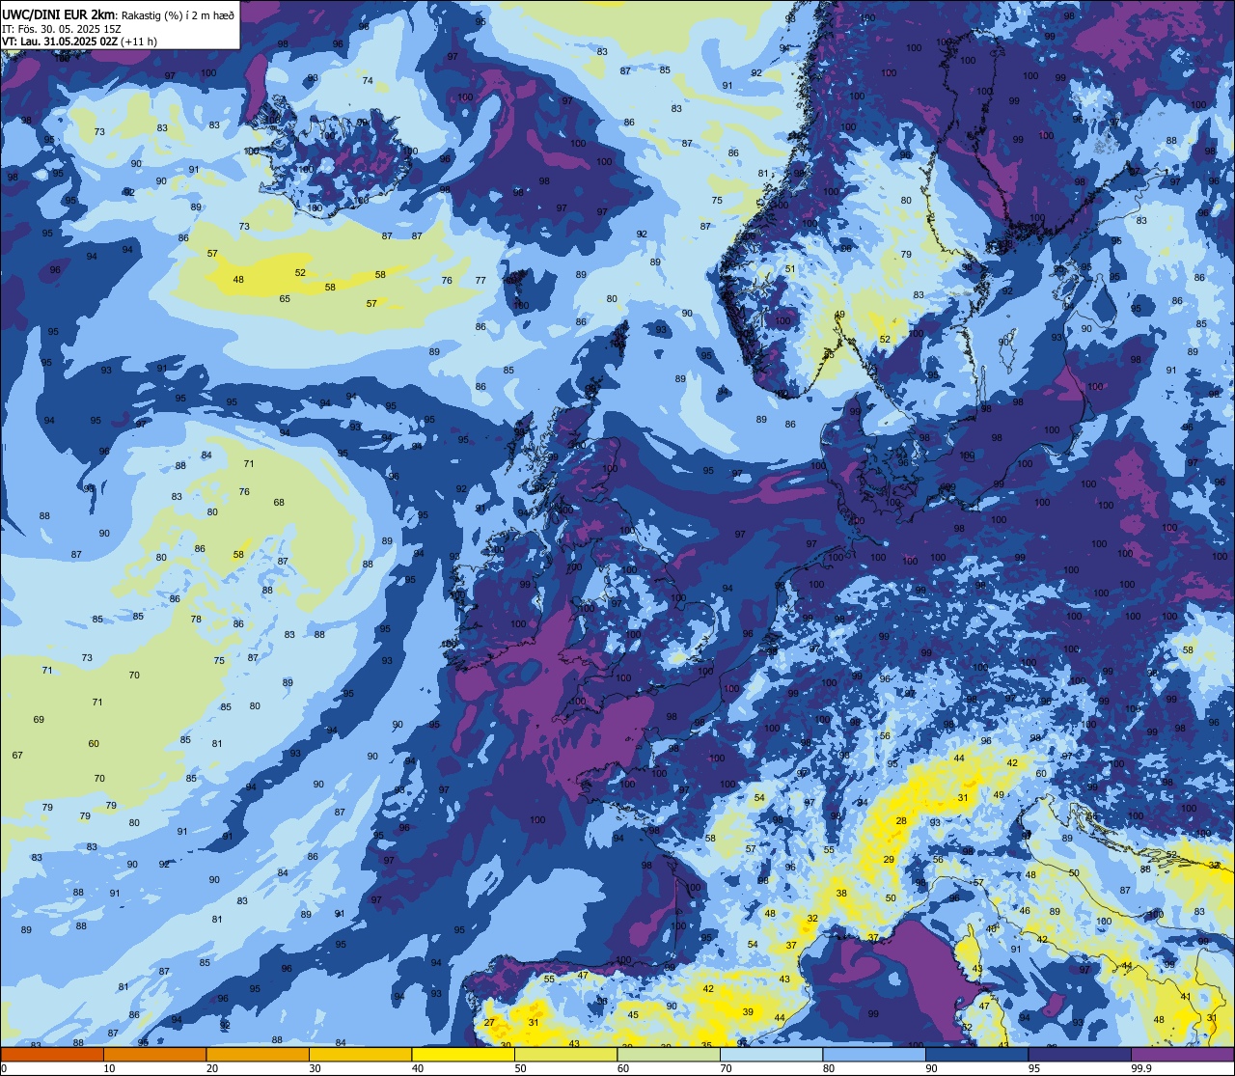This screenshot has width=1235, height=1076.
Task: Pick the 0–10 dark orange legend swatch
Action: [x=52, y=1054]
